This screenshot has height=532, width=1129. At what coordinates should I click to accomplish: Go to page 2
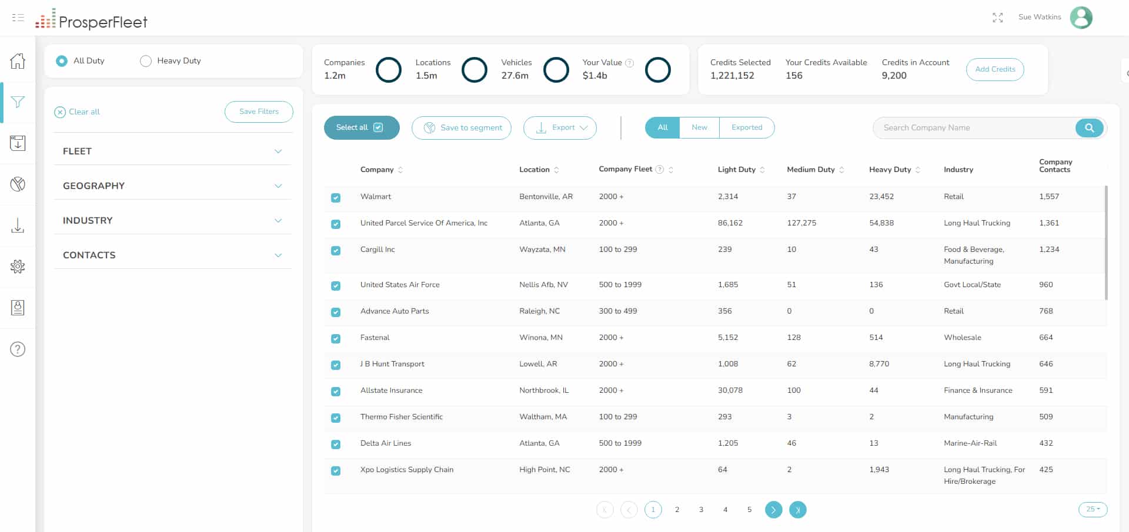[677, 510]
